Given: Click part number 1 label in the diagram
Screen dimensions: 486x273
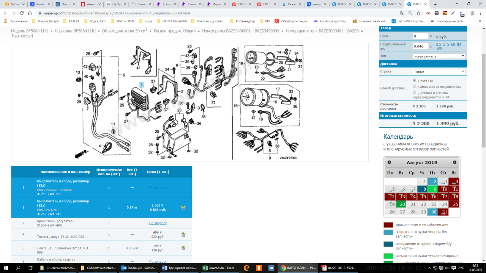Looking at the screenshot, I should coord(141,85).
